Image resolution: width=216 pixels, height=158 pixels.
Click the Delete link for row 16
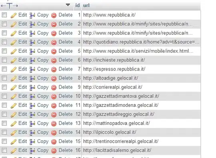pyautogui.click(x=66, y=150)
